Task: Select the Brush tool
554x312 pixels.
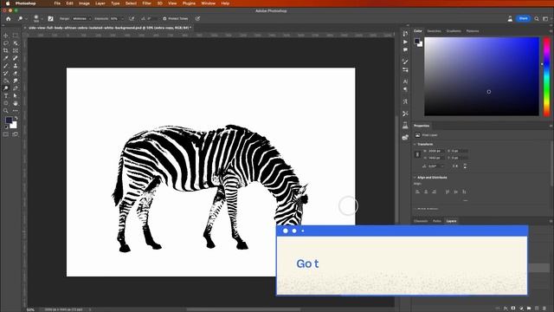Action: [6, 66]
